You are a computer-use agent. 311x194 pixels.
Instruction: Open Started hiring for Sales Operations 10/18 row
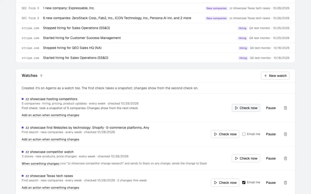[155, 58]
